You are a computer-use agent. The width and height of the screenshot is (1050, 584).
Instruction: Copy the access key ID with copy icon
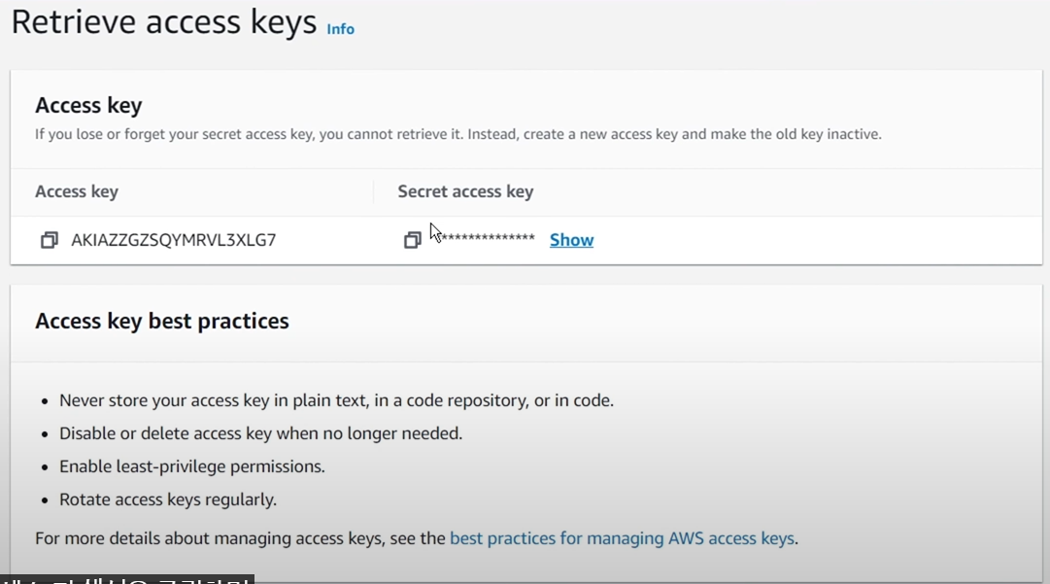click(x=49, y=240)
